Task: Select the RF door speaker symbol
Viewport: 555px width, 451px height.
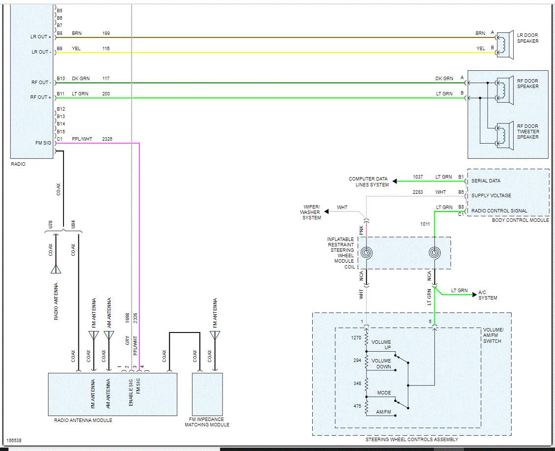Action: tap(503, 87)
